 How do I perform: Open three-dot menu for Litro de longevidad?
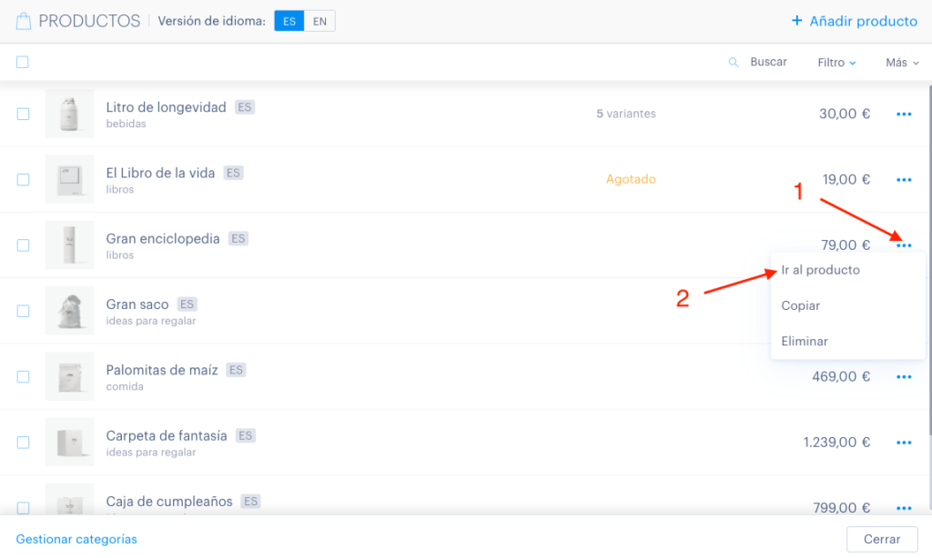pos(904,114)
